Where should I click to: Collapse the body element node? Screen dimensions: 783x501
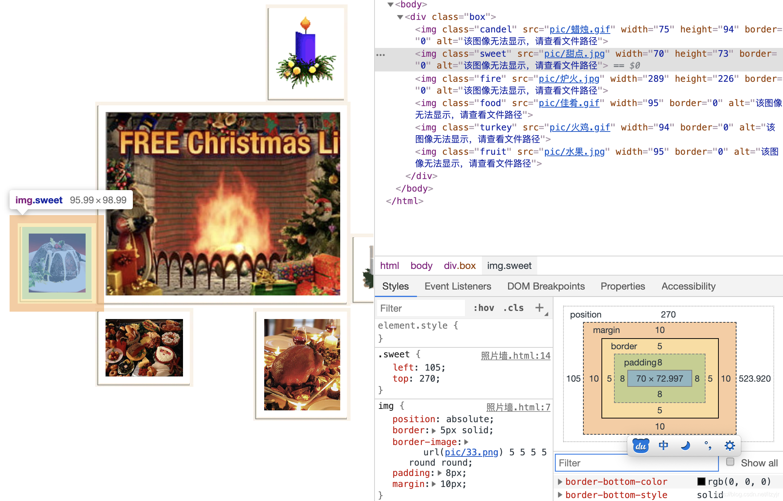click(390, 4)
